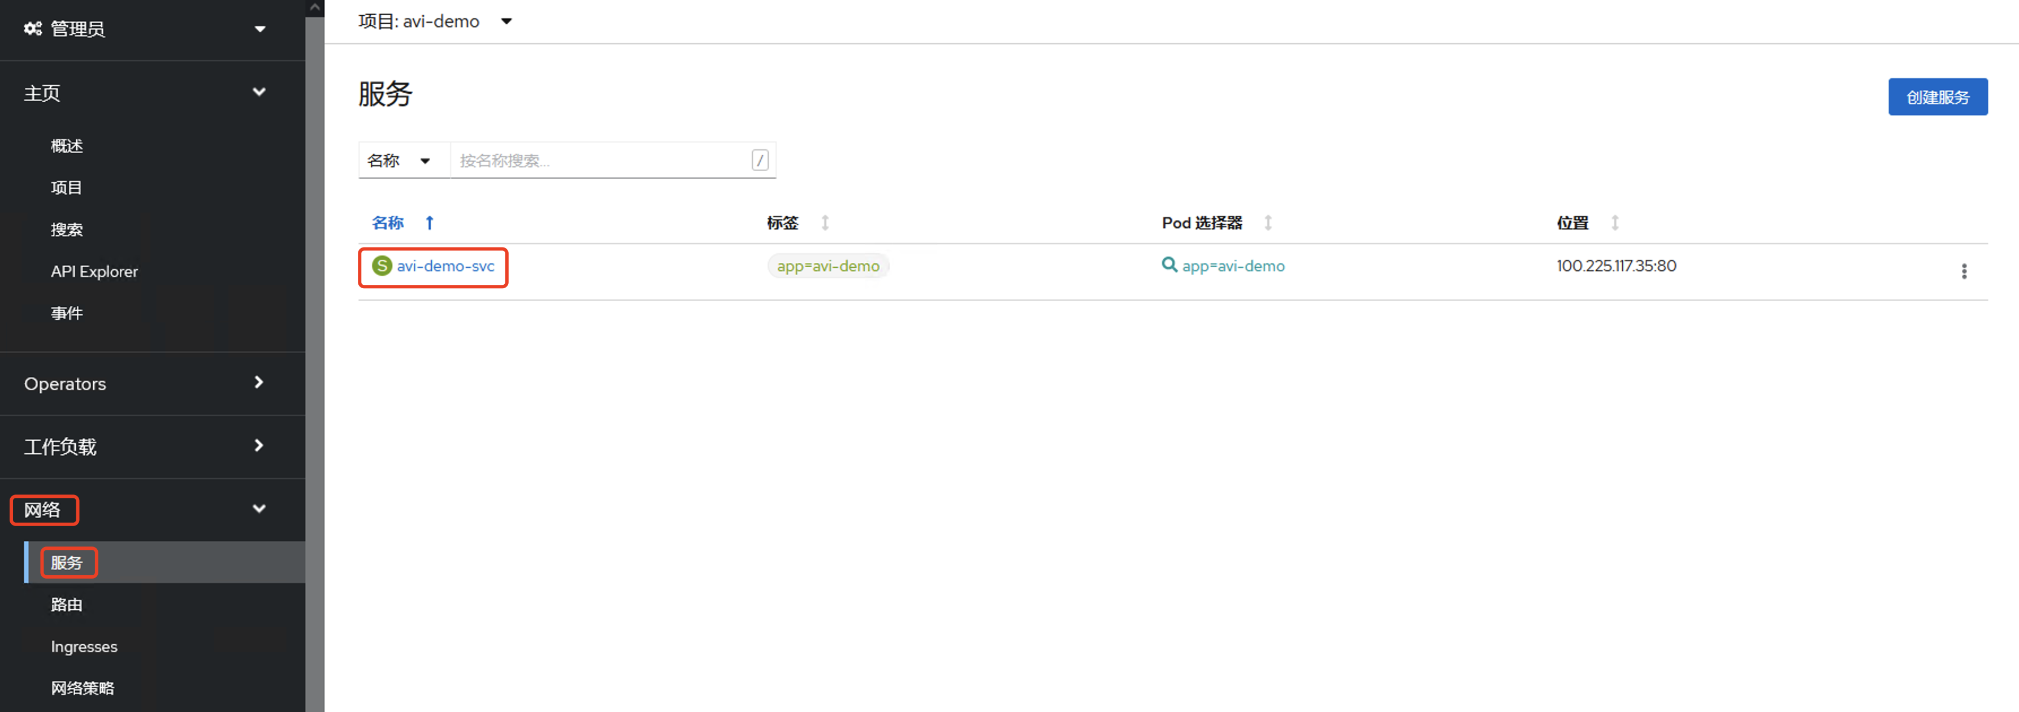Collapse the network section chevron
The width and height of the screenshot is (2019, 712).
coord(259,509)
